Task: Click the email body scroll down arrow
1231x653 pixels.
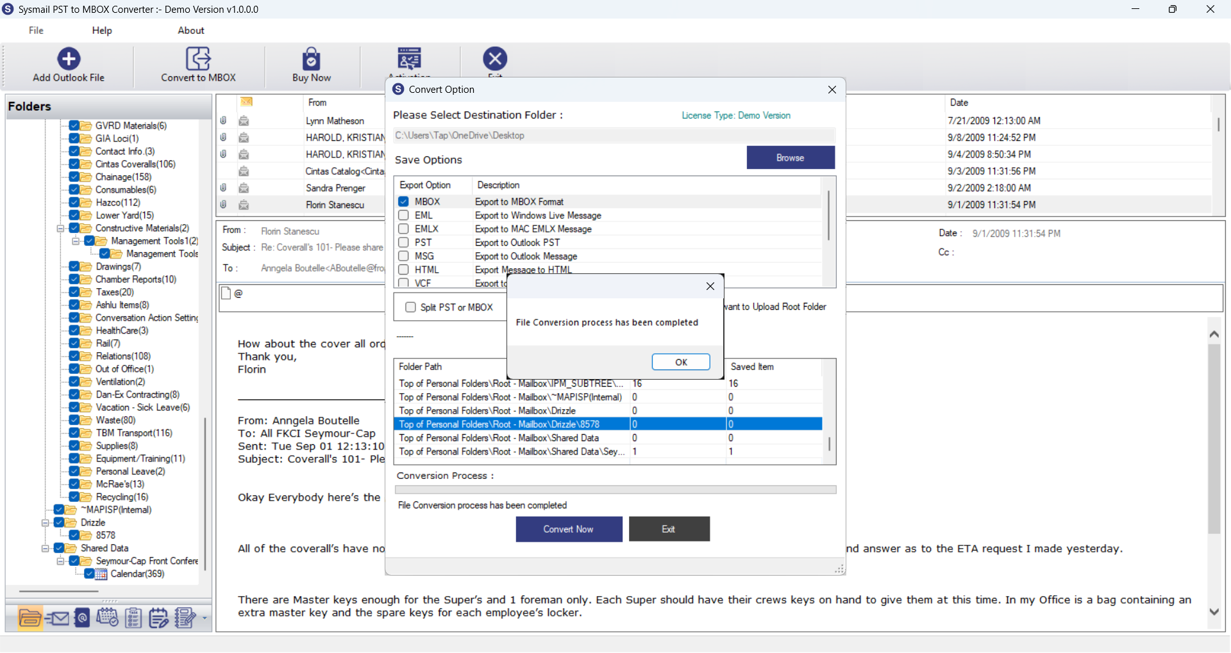Action: (1214, 611)
